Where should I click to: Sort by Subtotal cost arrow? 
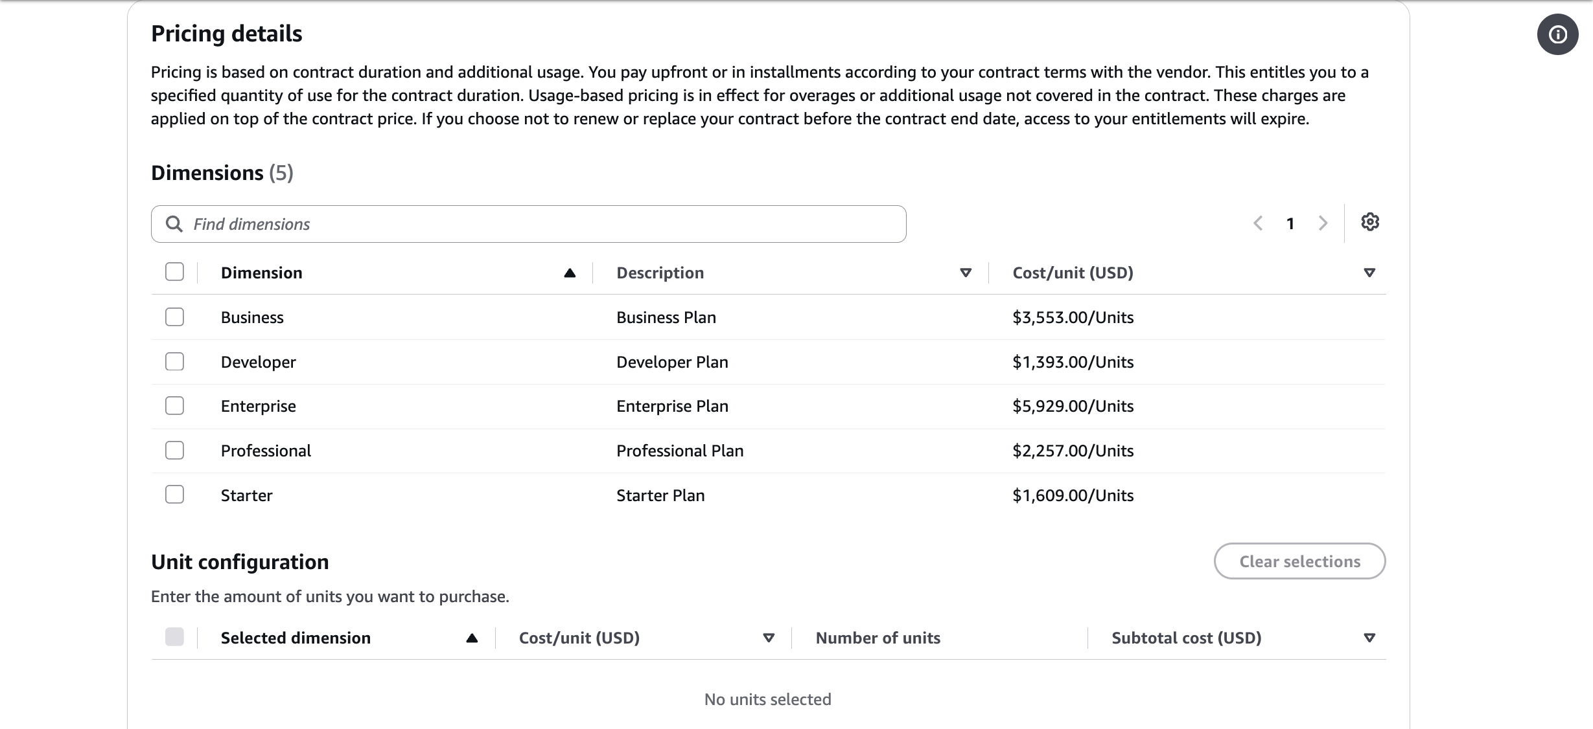[x=1369, y=638]
